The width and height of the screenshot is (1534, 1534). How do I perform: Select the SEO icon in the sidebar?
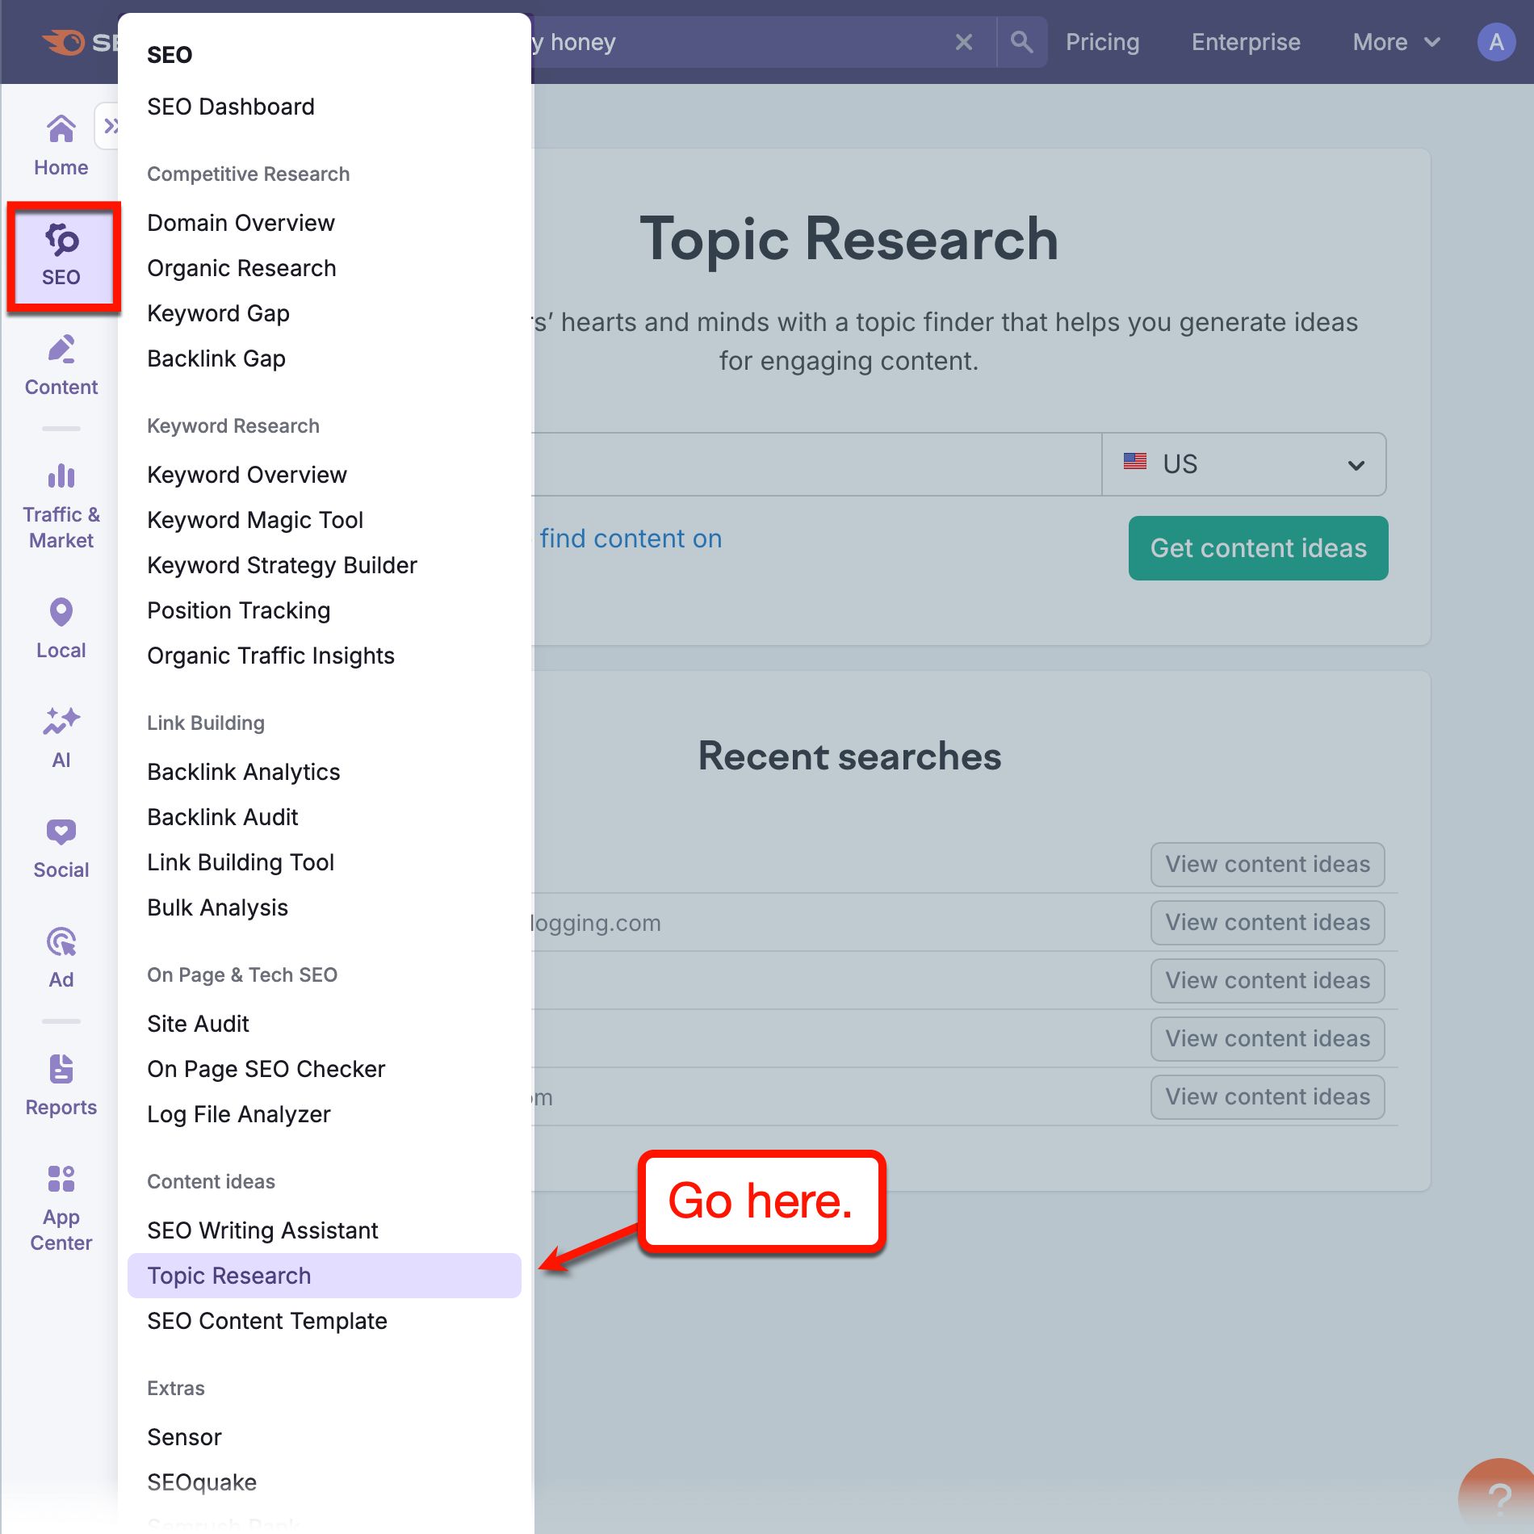click(x=62, y=254)
